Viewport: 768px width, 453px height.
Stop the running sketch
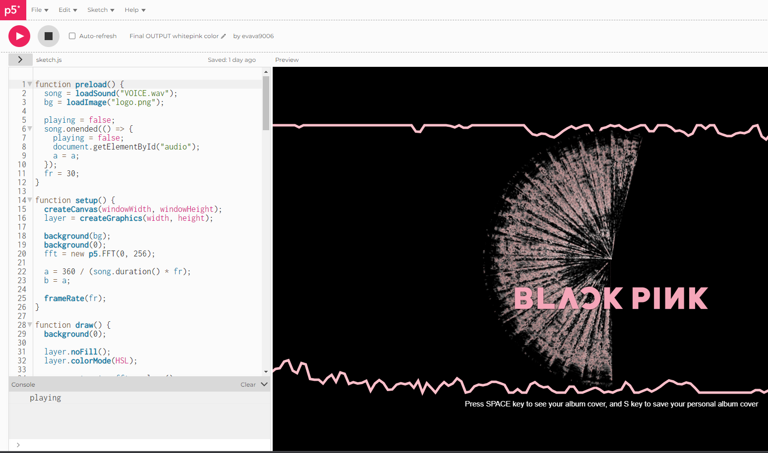click(x=49, y=36)
